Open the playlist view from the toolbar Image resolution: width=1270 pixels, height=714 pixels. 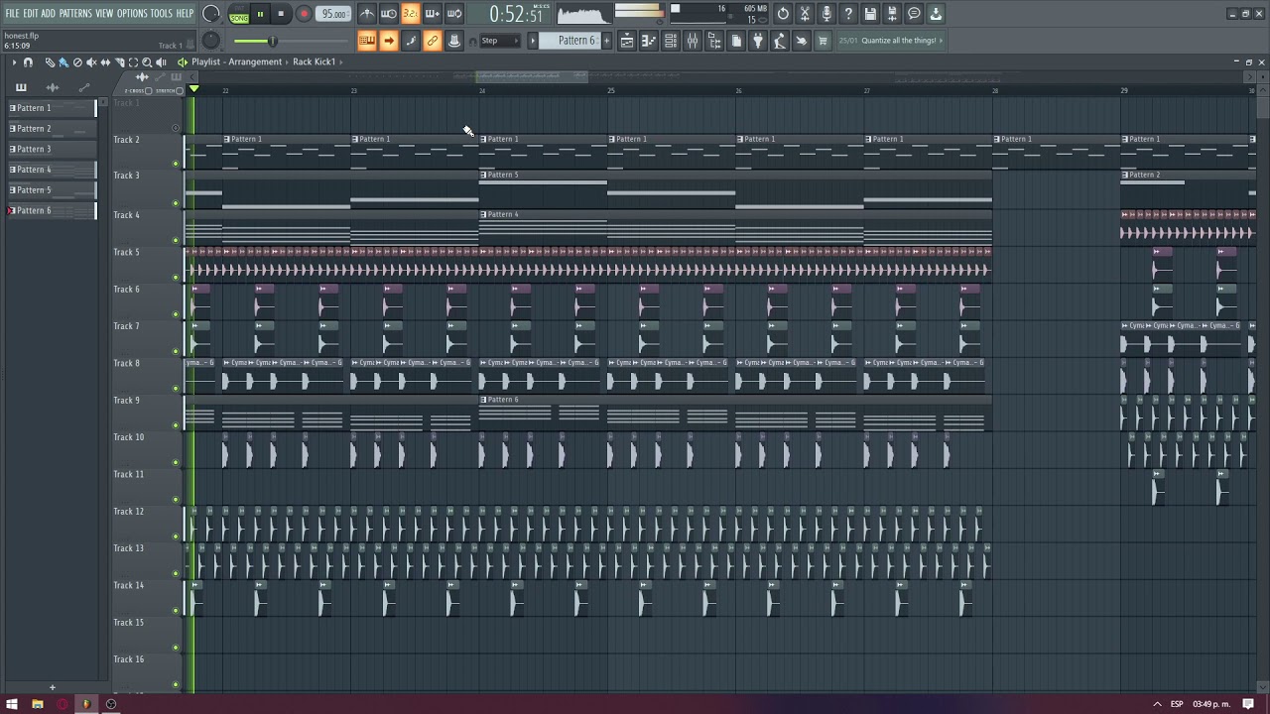(x=627, y=41)
